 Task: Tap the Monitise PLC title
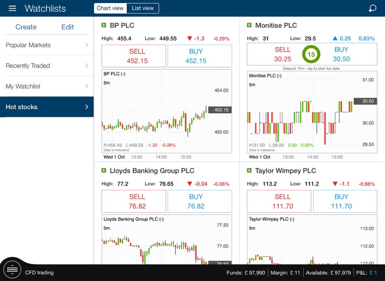276,25
